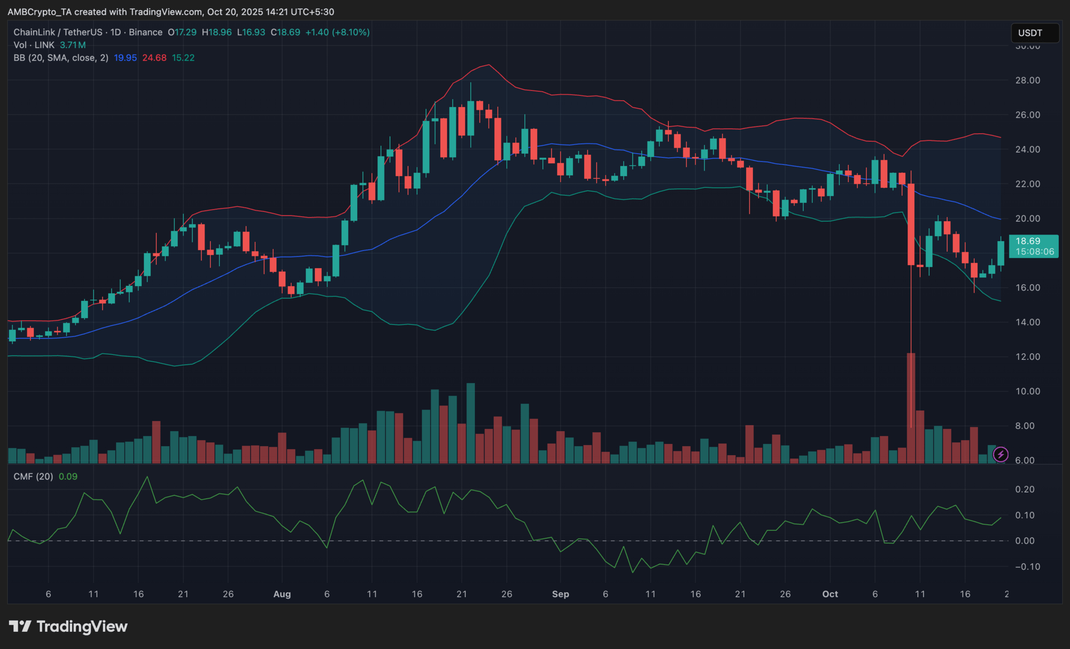Viewport: 1070px width, 649px height.
Task: Click the green BB lower value 15.22
Action: click(x=183, y=58)
